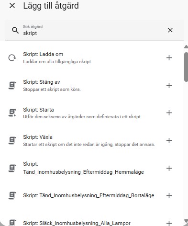Add the Skript: Ladda om action
Screen dimensions: 188x226
coord(169,58)
